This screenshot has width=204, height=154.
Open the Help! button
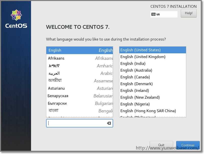pyautogui.click(x=189, y=13)
